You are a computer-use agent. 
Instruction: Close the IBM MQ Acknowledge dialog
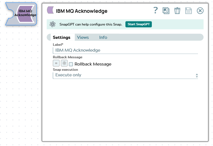pos(200,11)
